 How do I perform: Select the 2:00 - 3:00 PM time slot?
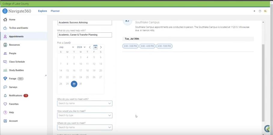click(130, 46)
